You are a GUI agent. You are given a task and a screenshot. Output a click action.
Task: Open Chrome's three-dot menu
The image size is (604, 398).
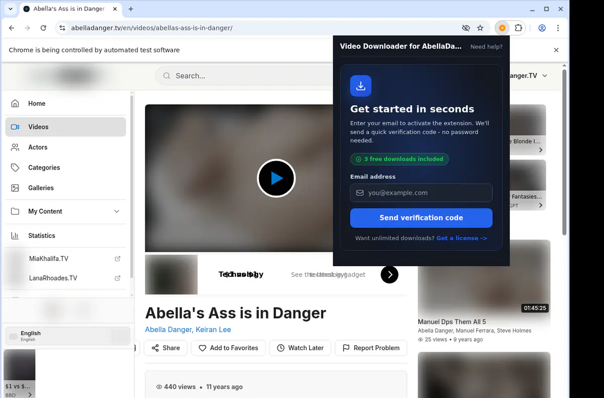558,28
